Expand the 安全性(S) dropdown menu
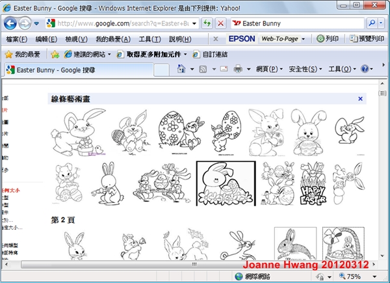 tap(304, 69)
